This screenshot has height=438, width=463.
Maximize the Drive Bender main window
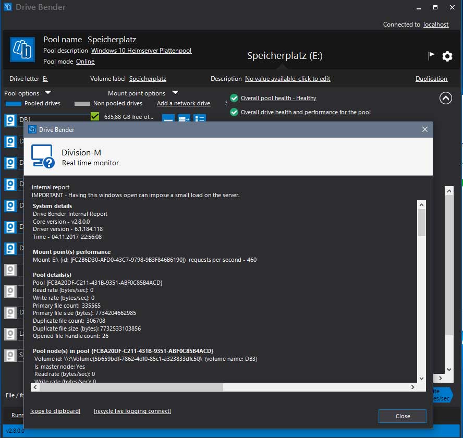click(435, 7)
